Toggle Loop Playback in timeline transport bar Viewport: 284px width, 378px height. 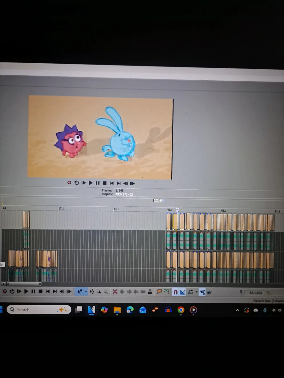pos(12,291)
